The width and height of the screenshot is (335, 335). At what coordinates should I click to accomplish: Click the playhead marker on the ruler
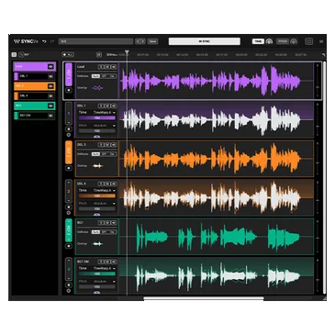point(127,53)
